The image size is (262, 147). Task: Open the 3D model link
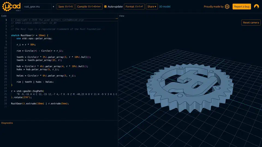click(x=165, y=7)
